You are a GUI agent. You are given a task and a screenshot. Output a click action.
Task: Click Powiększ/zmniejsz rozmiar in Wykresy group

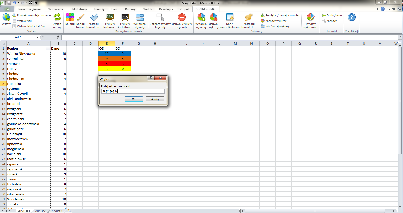click(x=280, y=15)
